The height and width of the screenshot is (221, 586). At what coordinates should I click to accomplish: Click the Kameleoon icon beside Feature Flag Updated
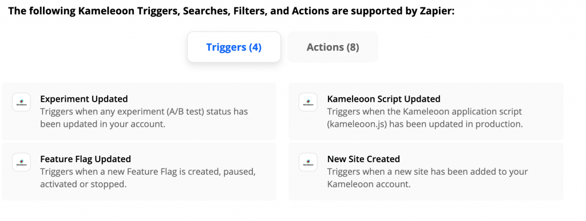click(21, 162)
